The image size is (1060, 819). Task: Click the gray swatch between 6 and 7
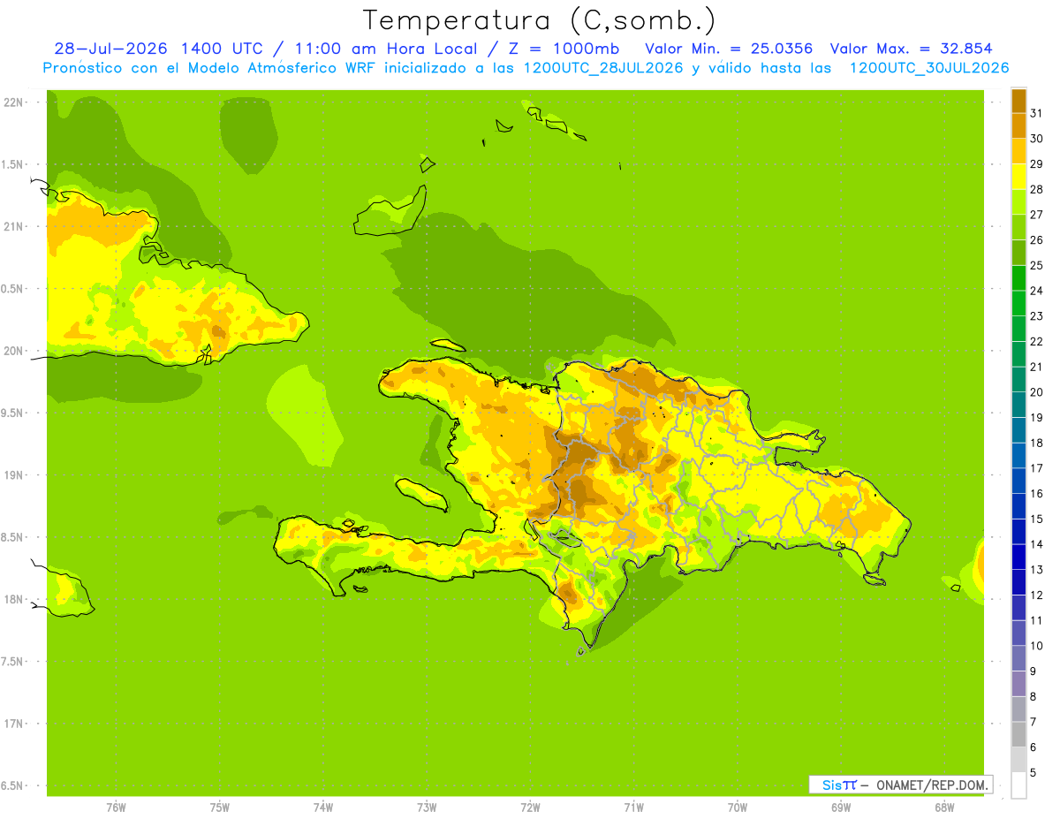coord(1018,734)
